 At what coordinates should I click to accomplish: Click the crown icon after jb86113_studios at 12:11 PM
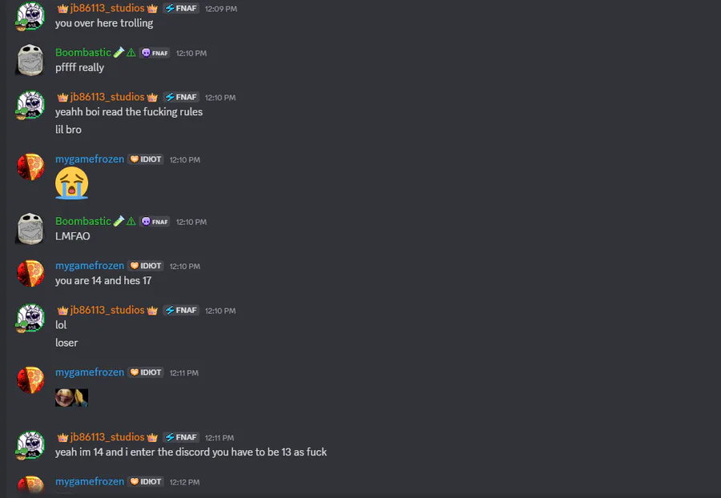(x=152, y=437)
